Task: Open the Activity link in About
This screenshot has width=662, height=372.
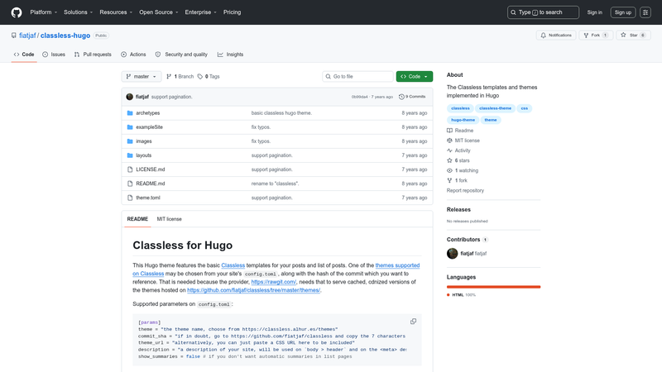Action: click(x=458, y=150)
